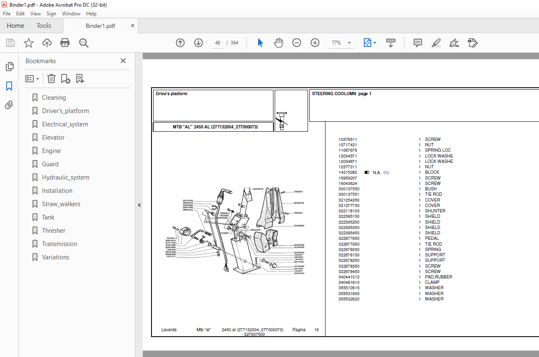The width and height of the screenshot is (539, 357).
Task: Open the Hydraulic_system bookmark
Action: click(x=65, y=177)
